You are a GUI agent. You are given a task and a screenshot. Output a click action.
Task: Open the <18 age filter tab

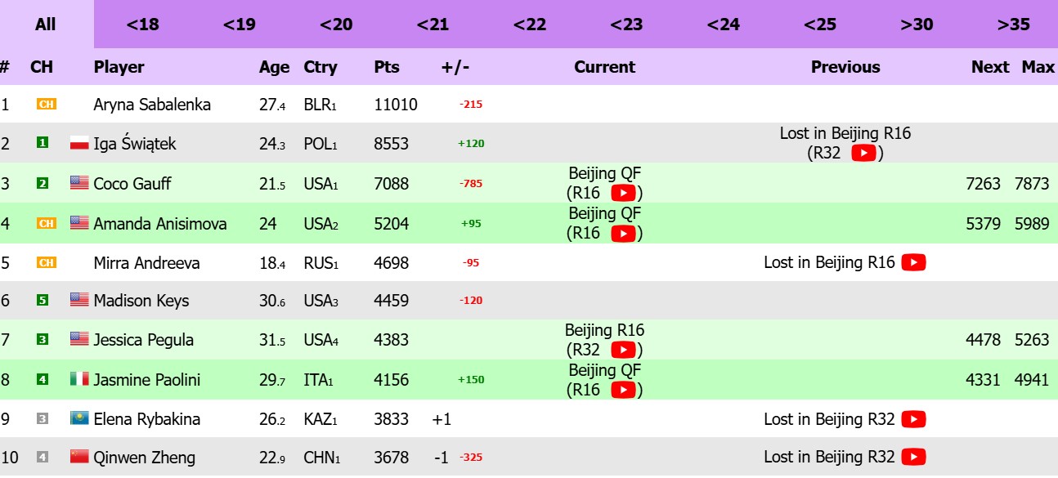click(142, 25)
